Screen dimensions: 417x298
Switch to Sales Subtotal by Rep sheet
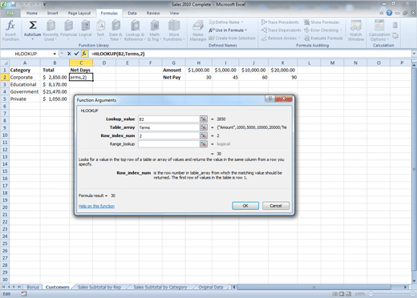[99, 287]
